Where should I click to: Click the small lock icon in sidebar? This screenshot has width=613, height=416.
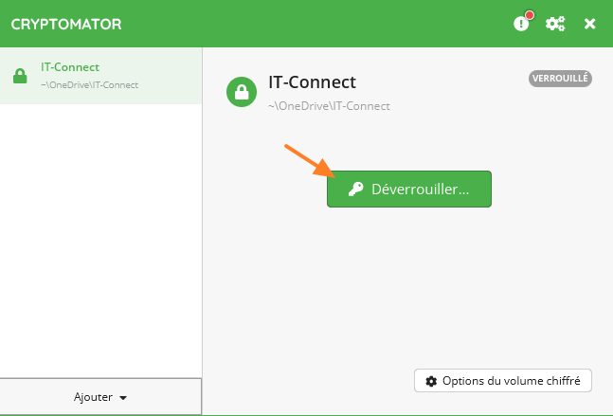(x=19, y=77)
